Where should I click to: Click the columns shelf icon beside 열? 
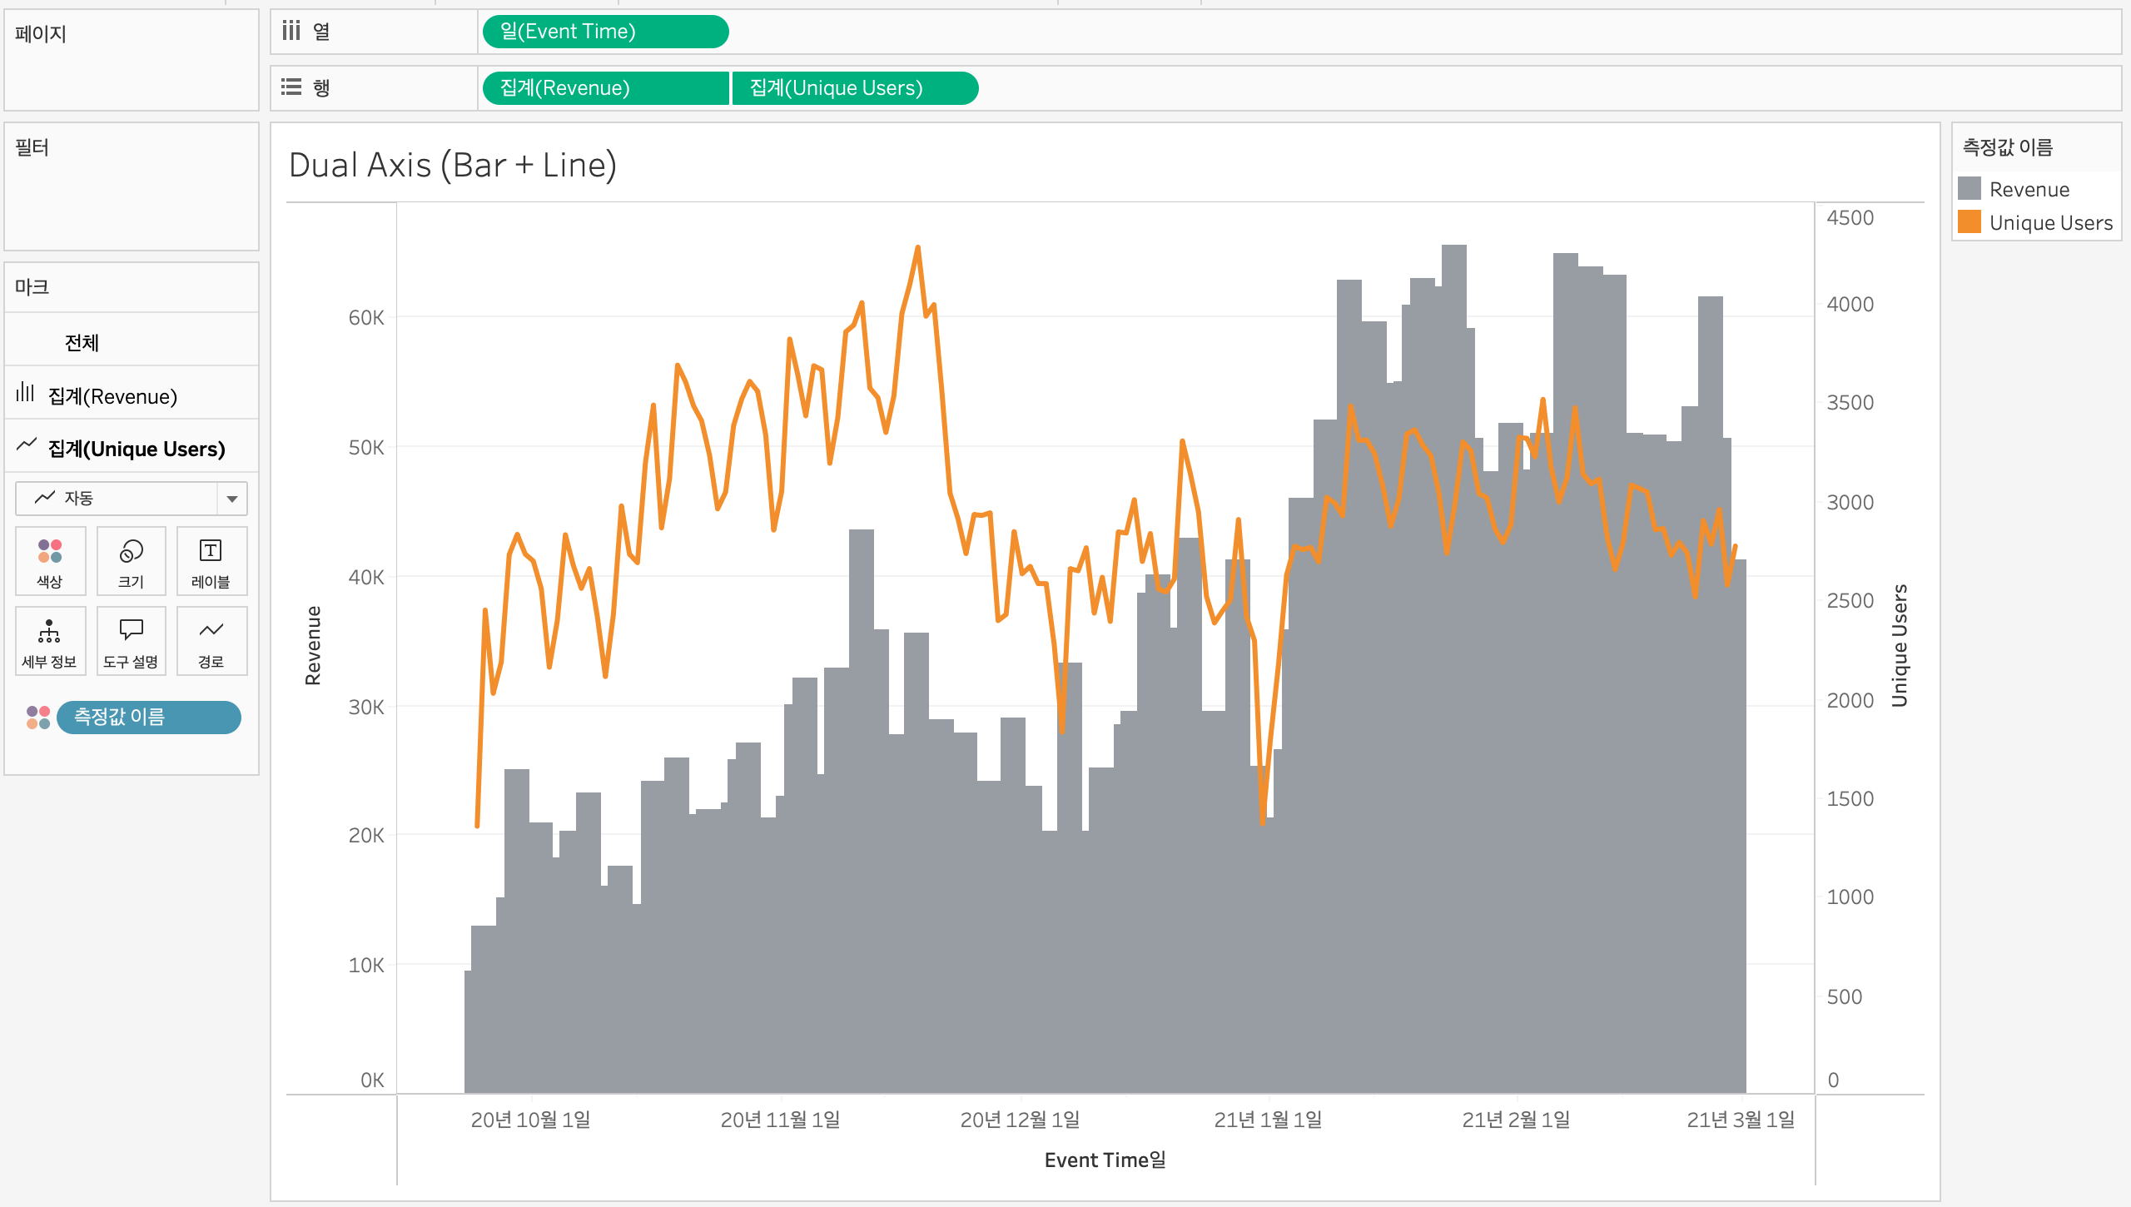point(291,32)
